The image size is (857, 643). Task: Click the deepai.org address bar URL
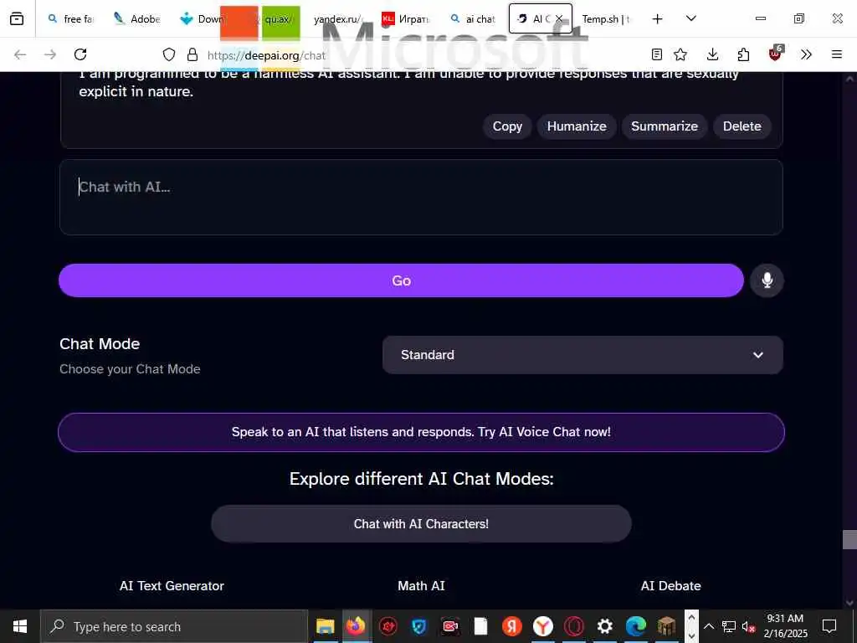click(x=266, y=54)
